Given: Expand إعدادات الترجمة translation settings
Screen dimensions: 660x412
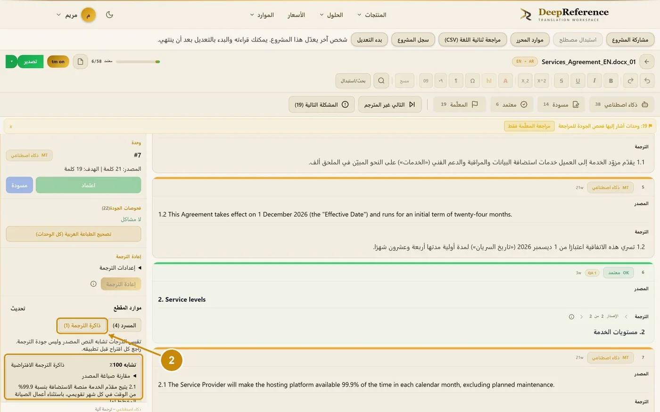Looking at the screenshot, I should [120, 268].
